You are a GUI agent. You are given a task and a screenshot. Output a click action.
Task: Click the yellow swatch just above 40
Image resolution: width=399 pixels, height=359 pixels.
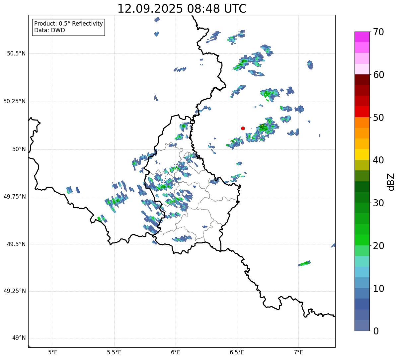(x=362, y=154)
